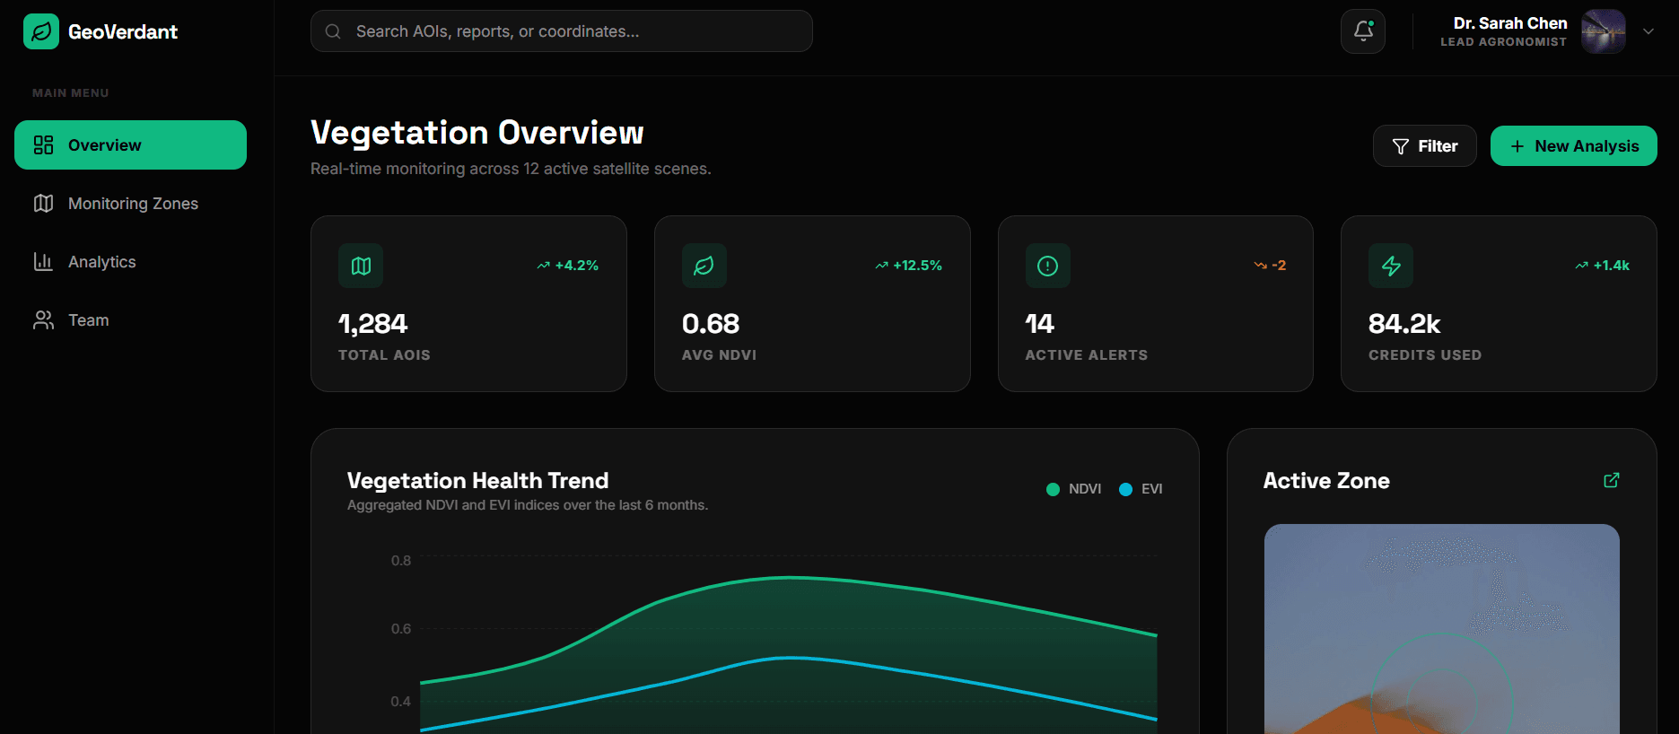The height and width of the screenshot is (734, 1679).
Task: Expand the user profile dropdown chevron
Action: pos(1648,31)
